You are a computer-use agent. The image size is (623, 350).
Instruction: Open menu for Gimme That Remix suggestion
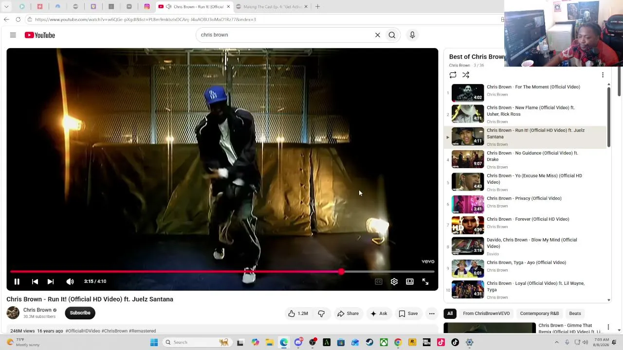(x=608, y=328)
